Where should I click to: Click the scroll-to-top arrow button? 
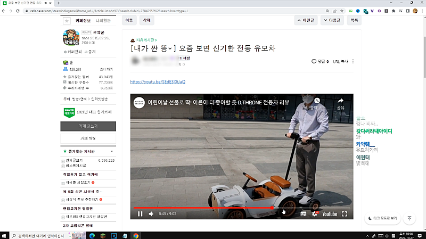click(x=409, y=218)
